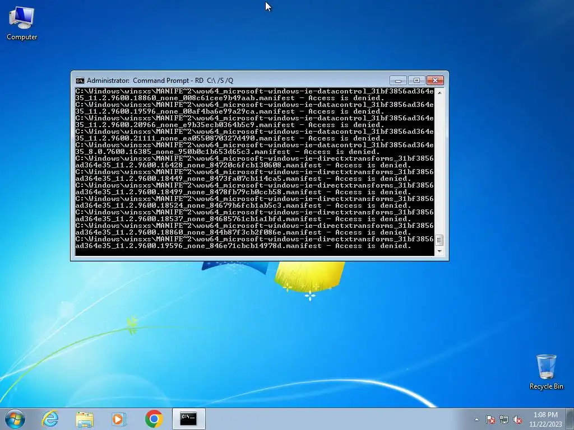Screen dimensions: 574x430
Task: Click scrollbar down arrow in Command Prompt
Action: click(x=439, y=251)
